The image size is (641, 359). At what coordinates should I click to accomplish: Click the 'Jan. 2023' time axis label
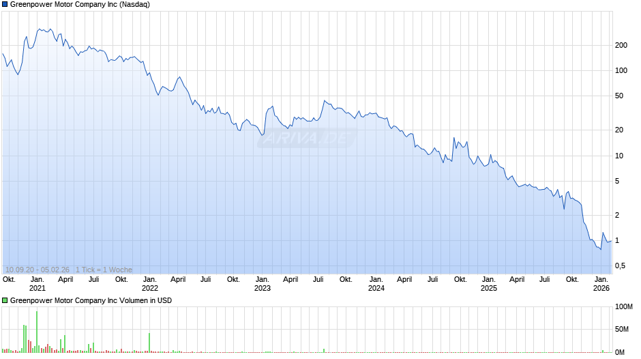point(263,284)
